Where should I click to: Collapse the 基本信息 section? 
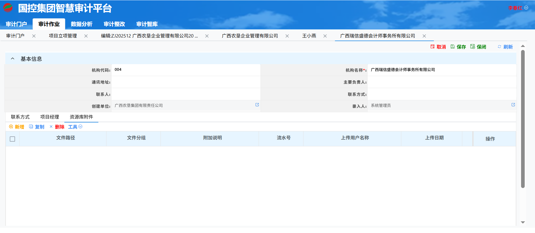13,59
